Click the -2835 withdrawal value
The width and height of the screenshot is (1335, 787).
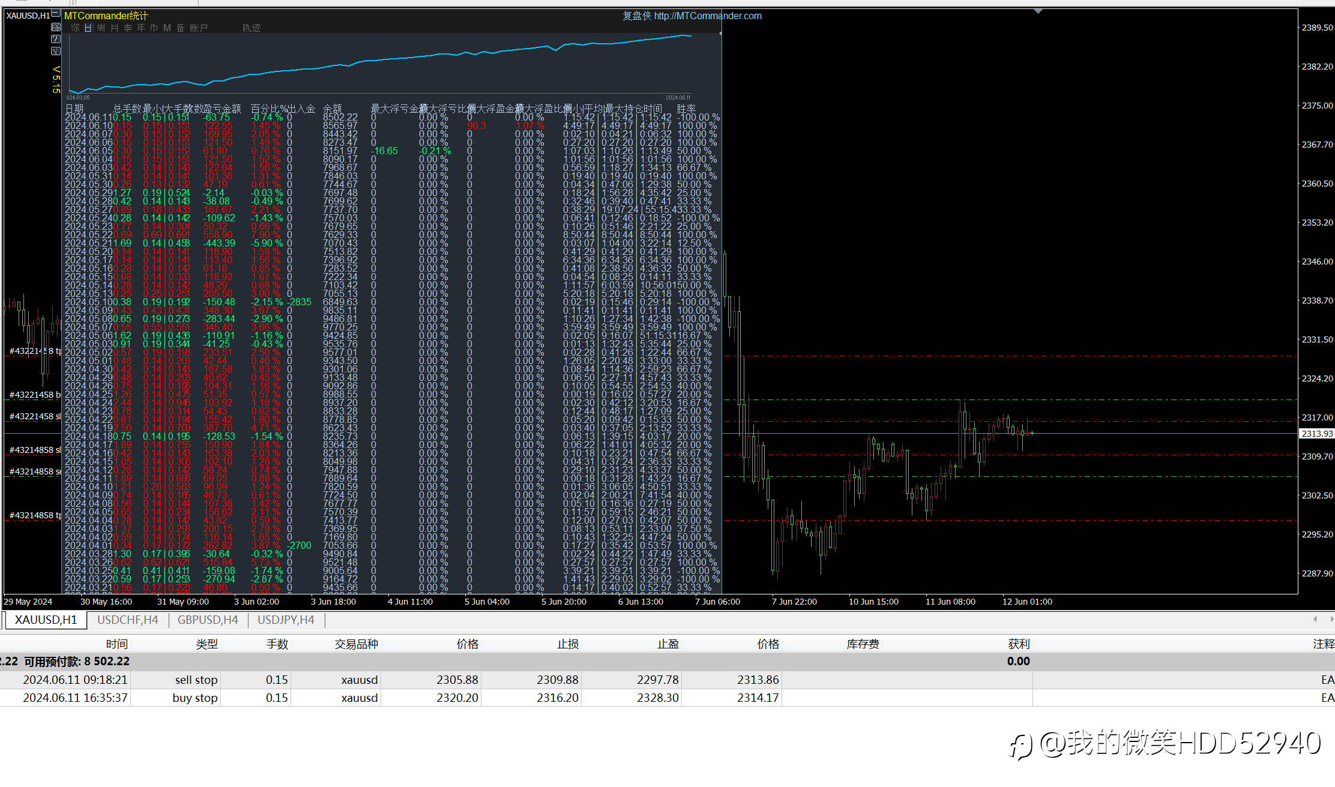tap(300, 302)
